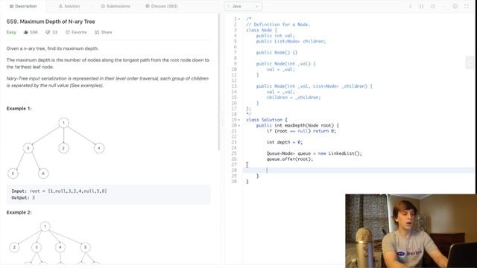Reset code to default with revert icon

[432, 6]
